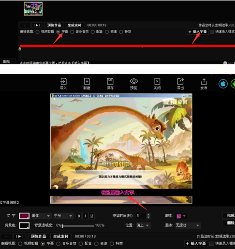Click the video thumbnail at top
The width and height of the screenshot is (235, 249).
point(33,9)
